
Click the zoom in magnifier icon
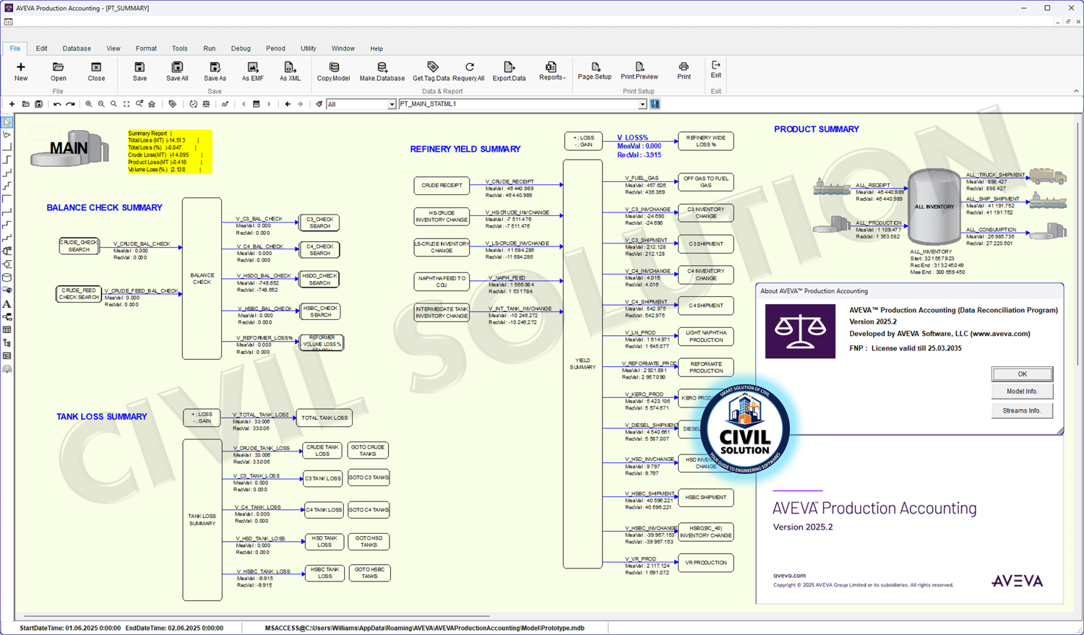click(89, 104)
